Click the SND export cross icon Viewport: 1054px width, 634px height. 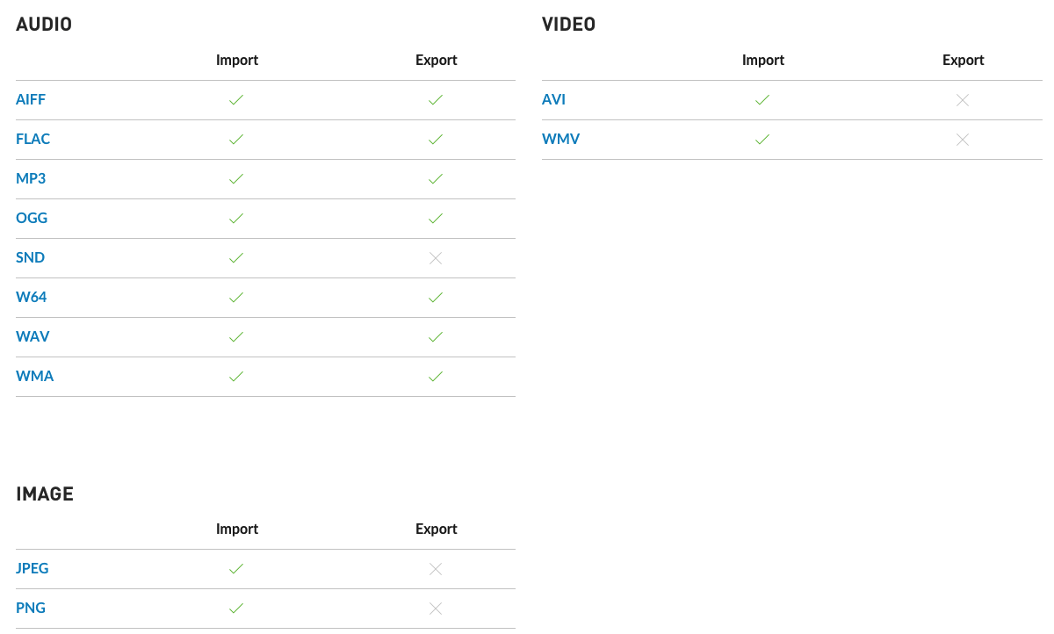[x=436, y=258]
